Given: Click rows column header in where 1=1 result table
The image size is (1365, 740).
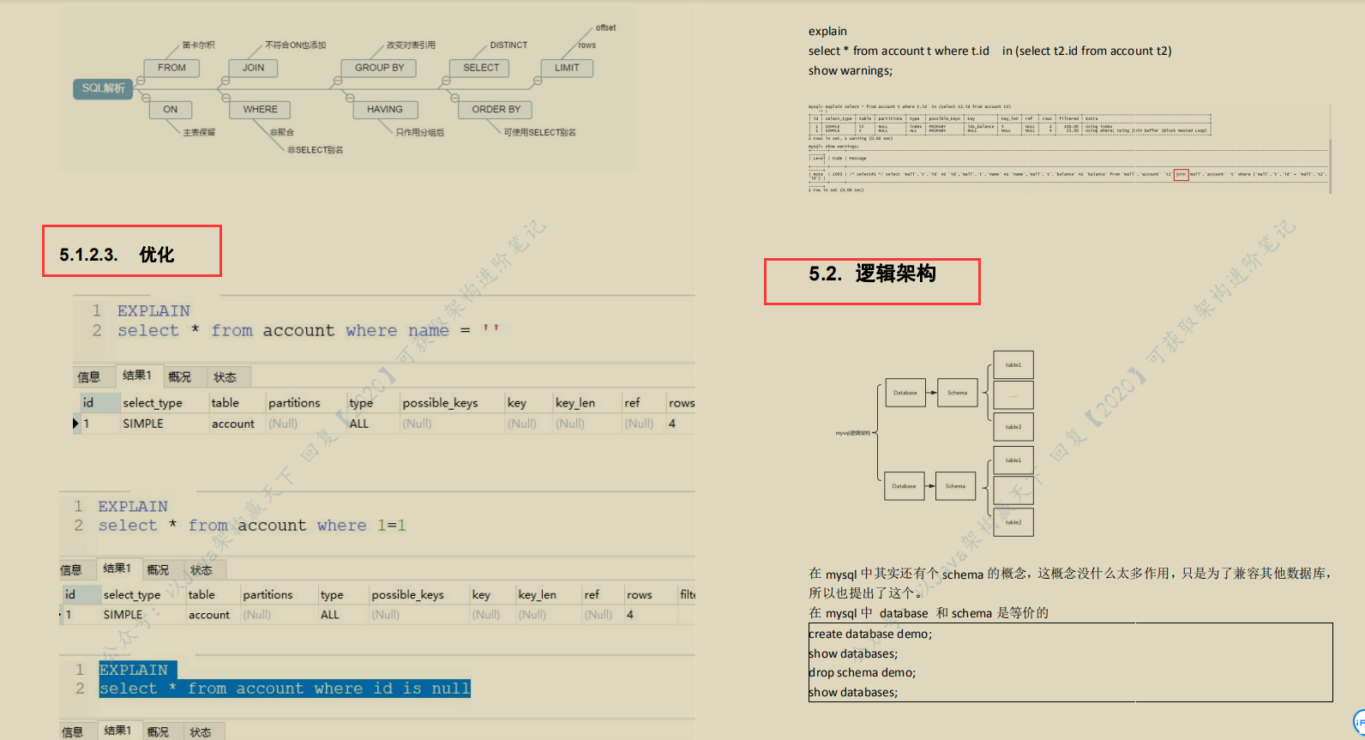Looking at the screenshot, I should tap(640, 595).
